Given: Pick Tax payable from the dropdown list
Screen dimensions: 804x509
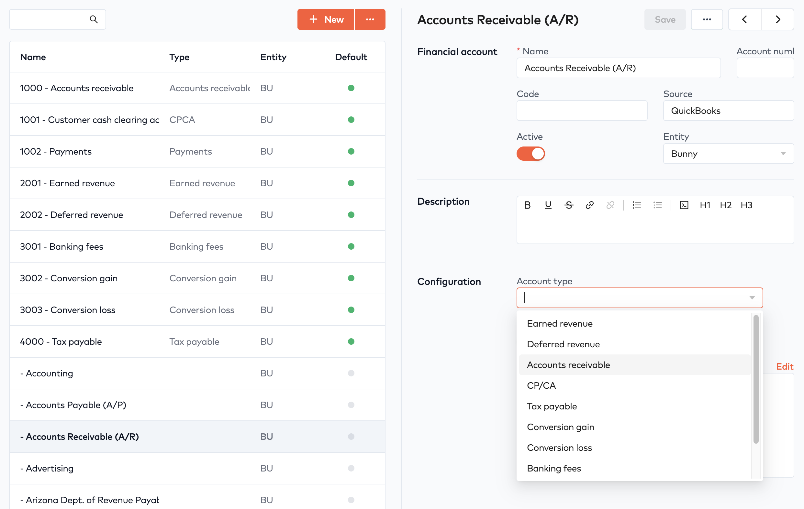Looking at the screenshot, I should (634, 406).
